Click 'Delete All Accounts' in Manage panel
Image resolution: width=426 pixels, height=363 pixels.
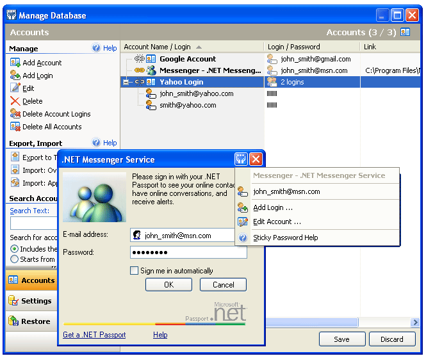[x=52, y=127]
